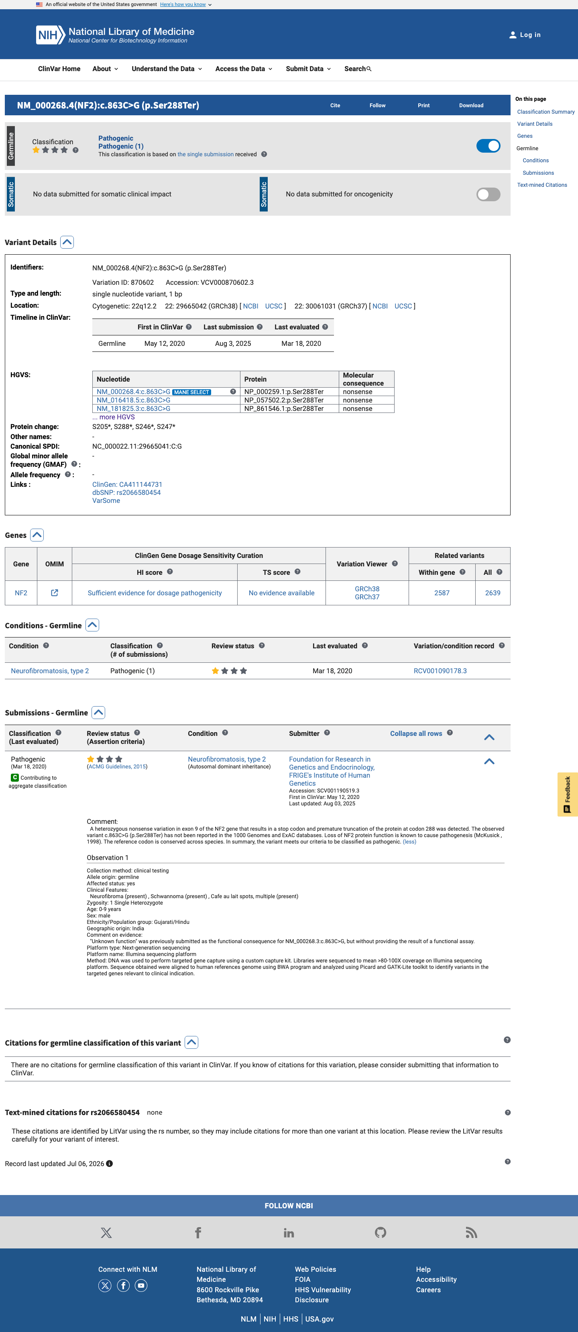The height and width of the screenshot is (1332, 578).
Task: Click the help icon beside the Classification stars
Action: (75, 150)
